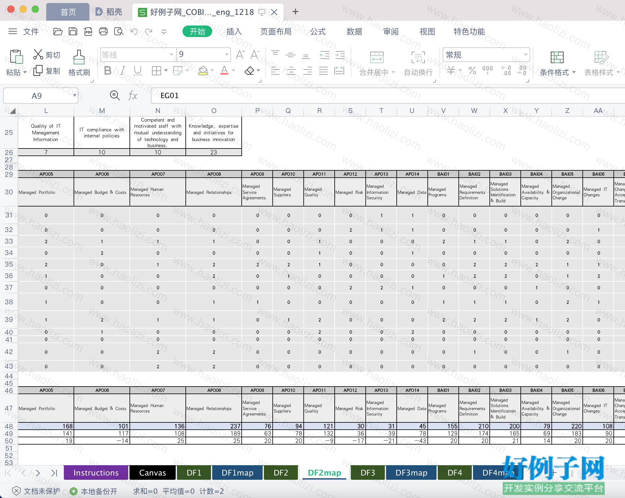This screenshot has height=498, width=625.
Task: Click new tab plus button
Action: coord(295,12)
